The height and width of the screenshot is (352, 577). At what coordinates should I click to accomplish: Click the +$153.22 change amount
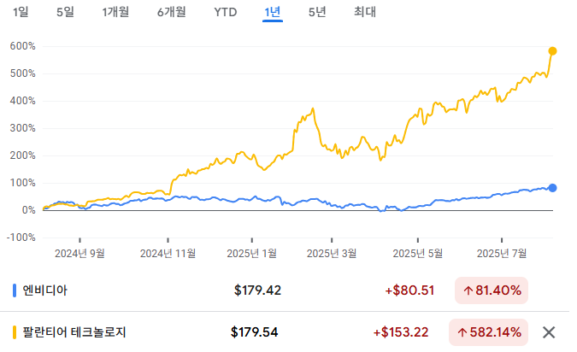[401, 332]
